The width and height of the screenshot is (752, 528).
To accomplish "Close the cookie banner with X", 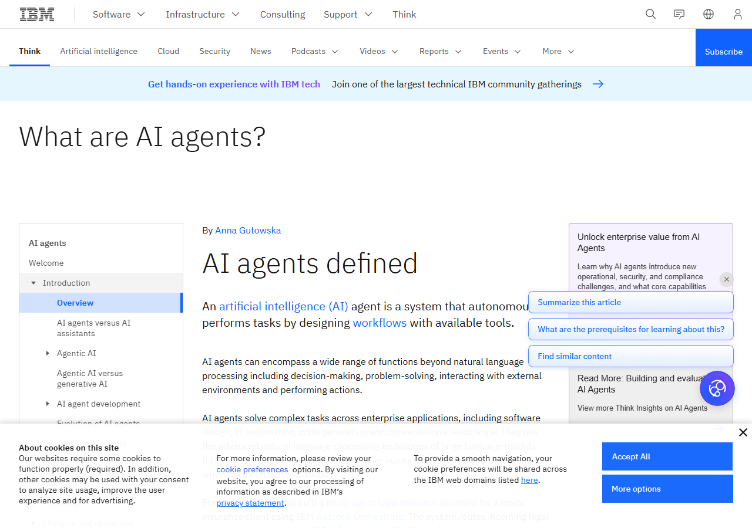I will pos(743,432).
